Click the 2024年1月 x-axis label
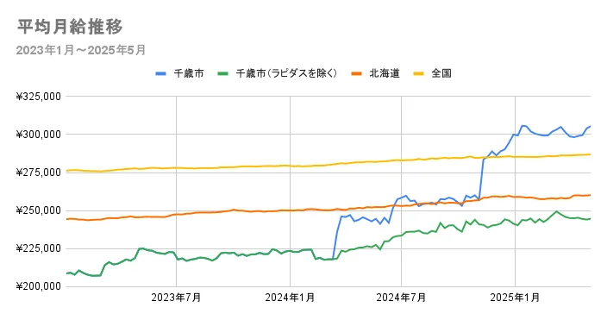This screenshot has height=320, width=607. (290, 298)
